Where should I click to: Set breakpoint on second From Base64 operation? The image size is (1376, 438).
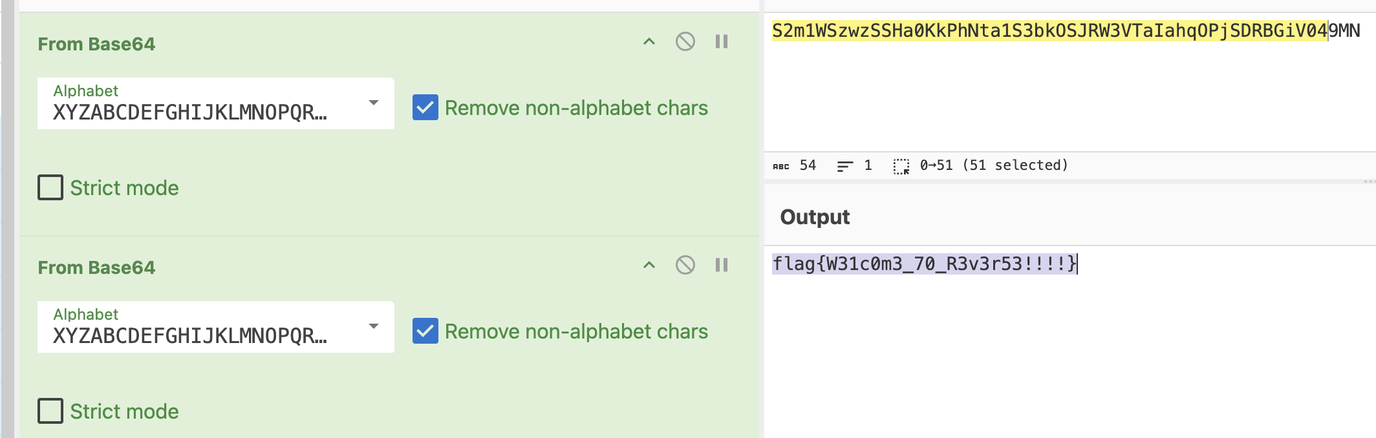(x=722, y=265)
